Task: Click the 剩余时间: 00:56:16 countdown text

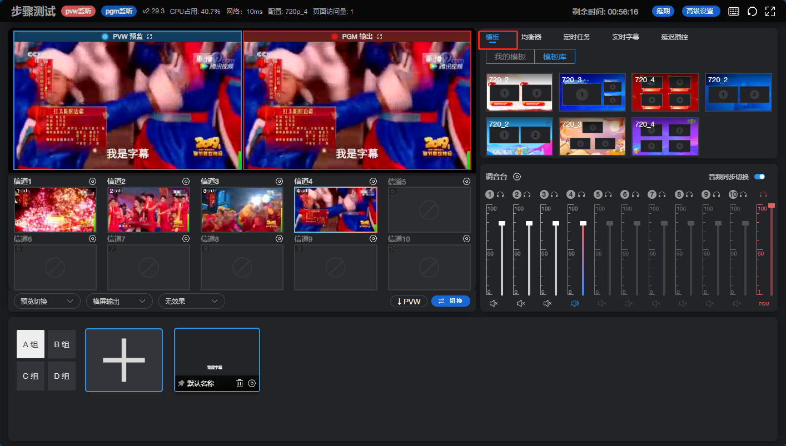Action: [x=605, y=12]
